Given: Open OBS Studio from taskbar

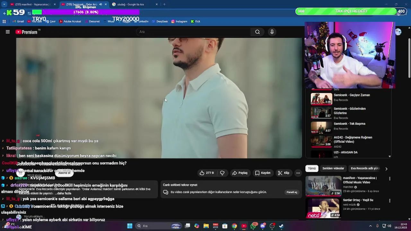Looking at the screenshot, I should pyautogui.click(x=272, y=226).
